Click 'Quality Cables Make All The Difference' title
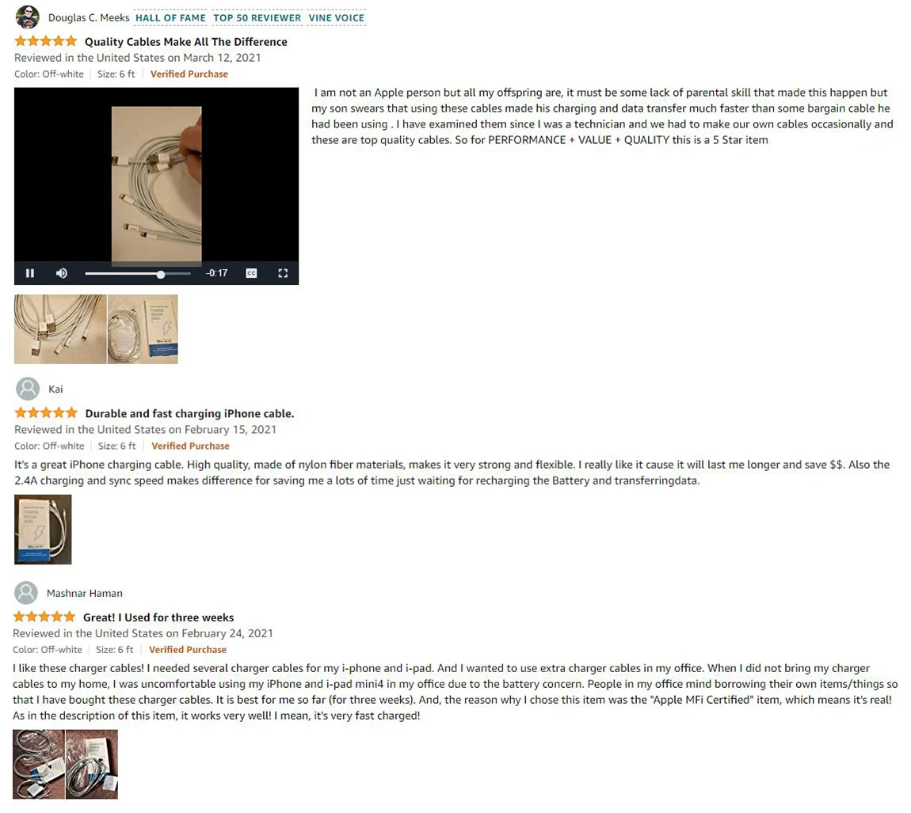The image size is (911, 813). 186,42
